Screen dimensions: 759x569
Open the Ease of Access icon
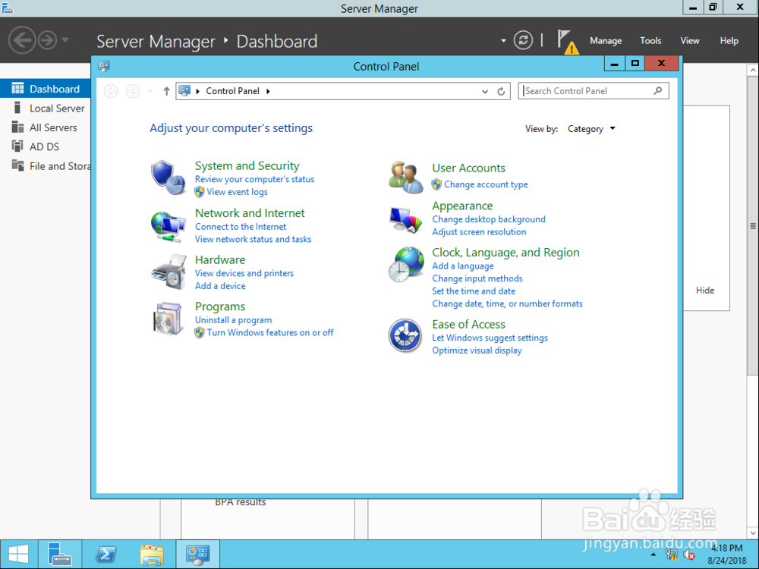click(x=405, y=335)
